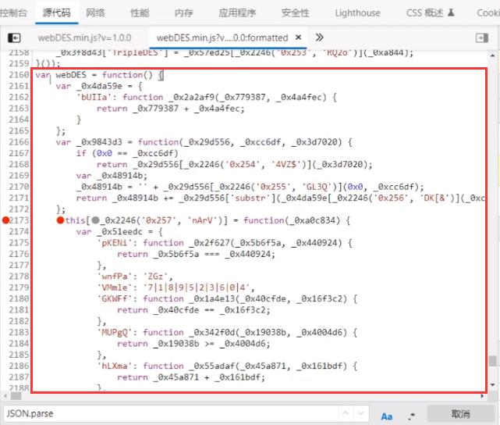Show more file tabs chevron
The height and width of the screenshot is (425, 500).
(320, 37)
